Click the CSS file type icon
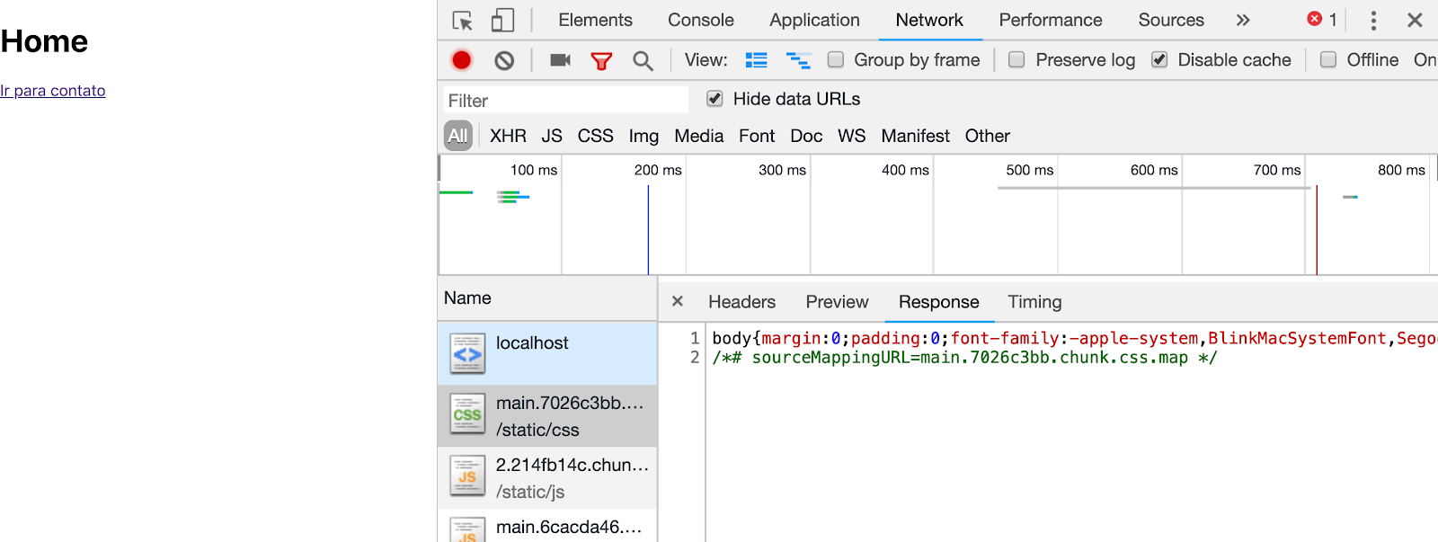This screenshot has height=542, width=1438. click(467, 414)
